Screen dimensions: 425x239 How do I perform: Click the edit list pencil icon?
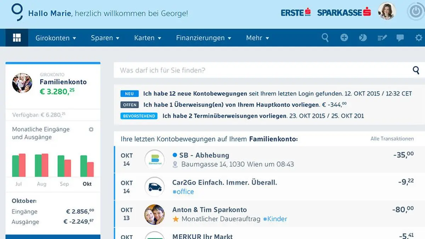click(x=382, y=38)
